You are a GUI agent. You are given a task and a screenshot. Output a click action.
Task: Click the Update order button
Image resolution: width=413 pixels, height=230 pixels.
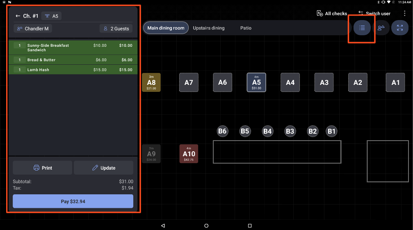103,168
